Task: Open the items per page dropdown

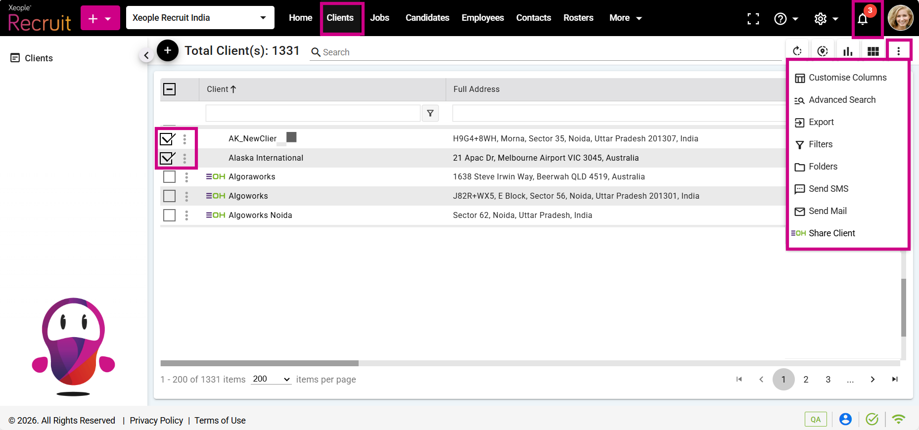Action: coord(271,379)
